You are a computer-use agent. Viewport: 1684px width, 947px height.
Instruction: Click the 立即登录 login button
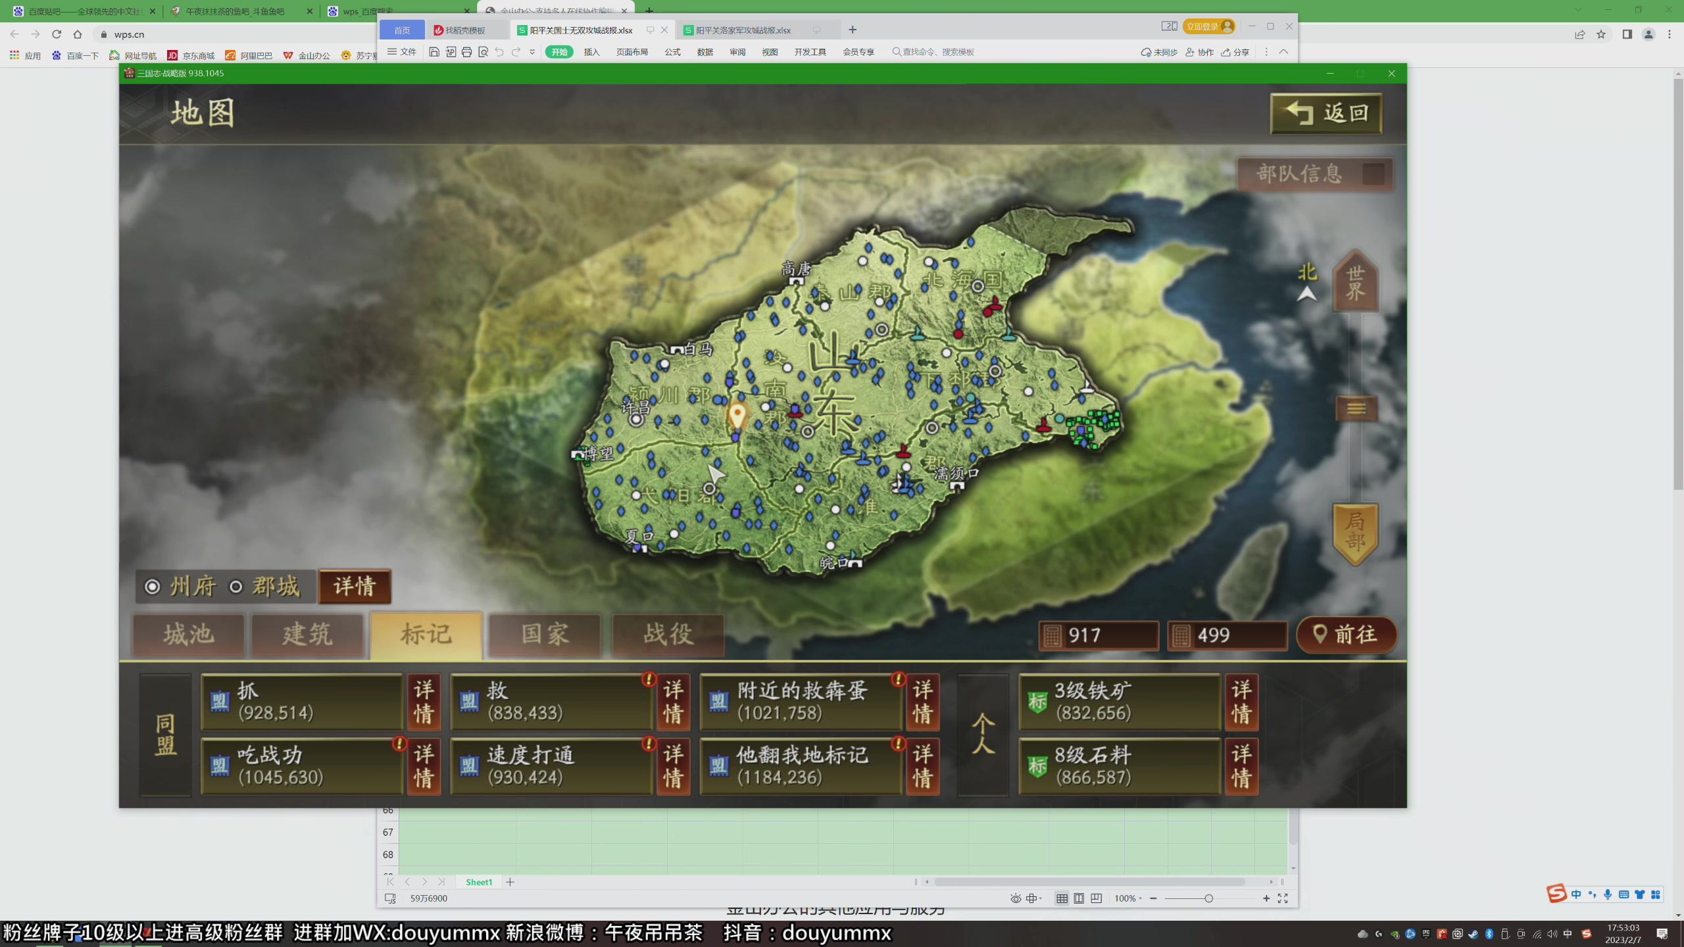pyautogui.click(x=1208, y=26)
